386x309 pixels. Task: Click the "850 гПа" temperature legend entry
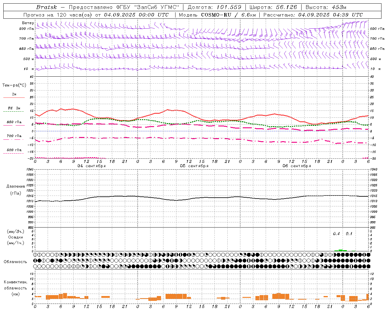pos(14,122)
